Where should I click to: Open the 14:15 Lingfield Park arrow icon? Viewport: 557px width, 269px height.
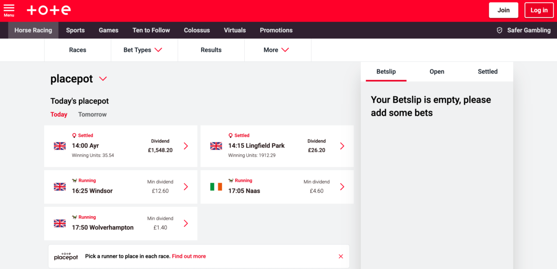click(x=342, y=146)
